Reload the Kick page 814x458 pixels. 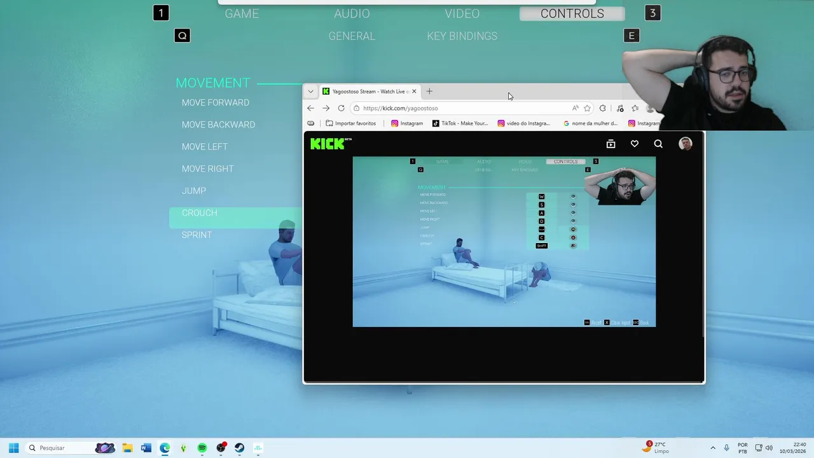coord(341,108)
